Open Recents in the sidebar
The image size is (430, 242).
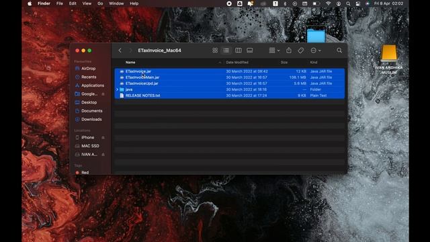tap(89, 77)
